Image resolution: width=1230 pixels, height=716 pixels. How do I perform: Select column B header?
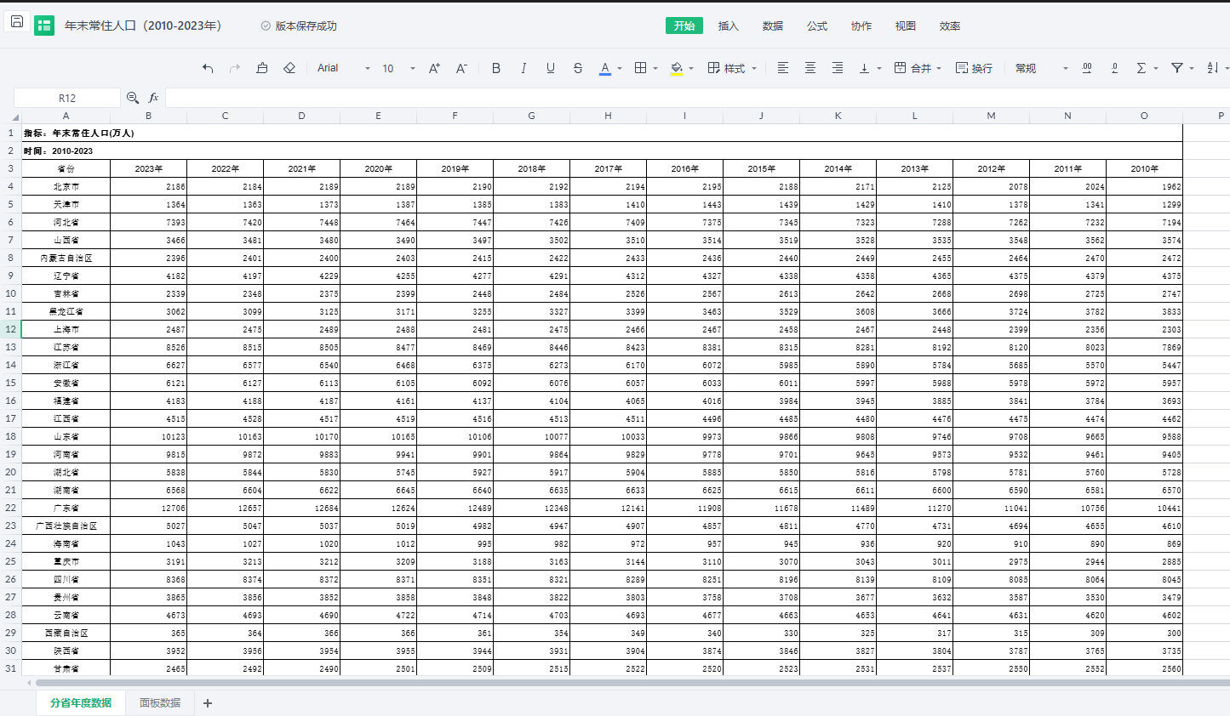tap(149, 116)
